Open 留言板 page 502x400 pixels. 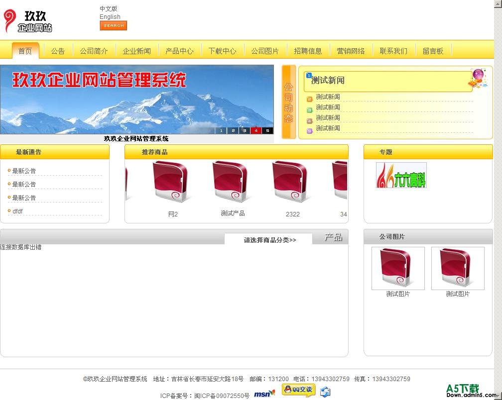coord(433,51)
